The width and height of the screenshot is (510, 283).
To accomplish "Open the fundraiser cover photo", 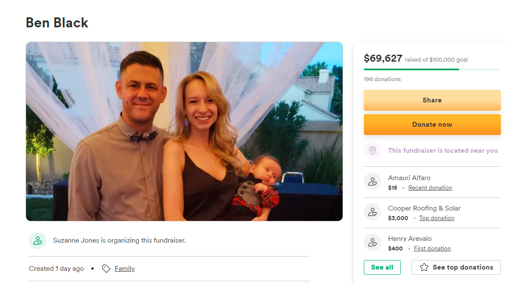I will point(184,132).
